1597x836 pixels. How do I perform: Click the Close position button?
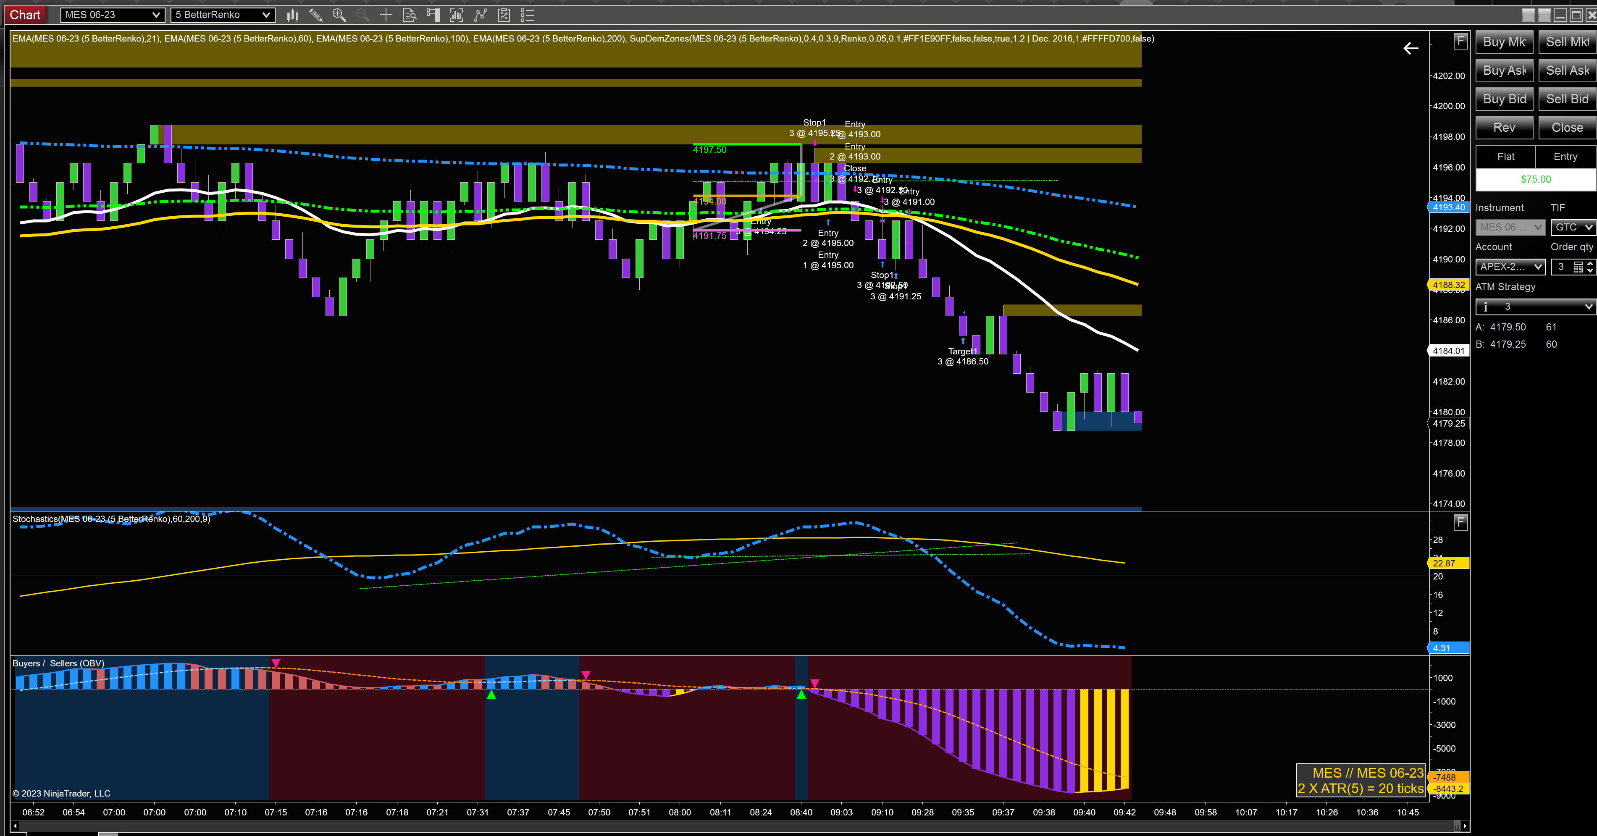click(x=1567, y=128)
